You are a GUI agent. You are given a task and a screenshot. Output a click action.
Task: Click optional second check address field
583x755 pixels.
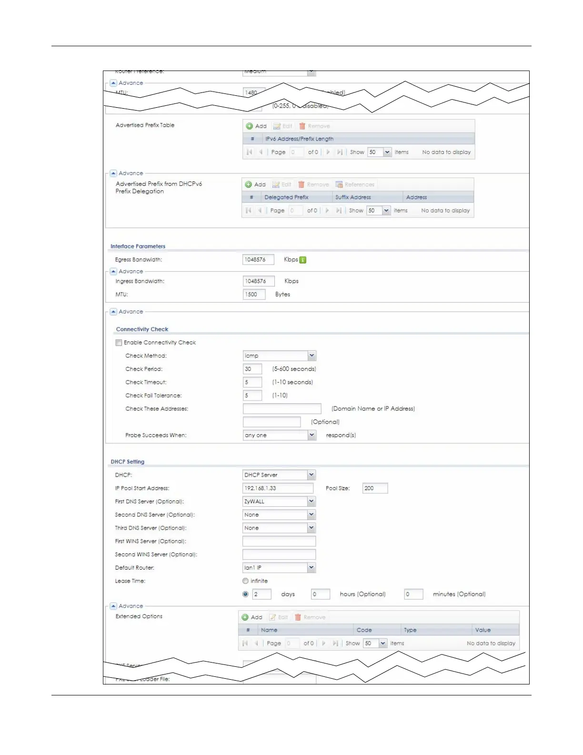[272, 422]
